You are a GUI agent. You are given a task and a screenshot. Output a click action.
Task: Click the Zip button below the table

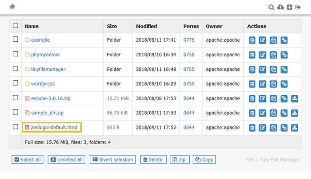click(180, 160)
